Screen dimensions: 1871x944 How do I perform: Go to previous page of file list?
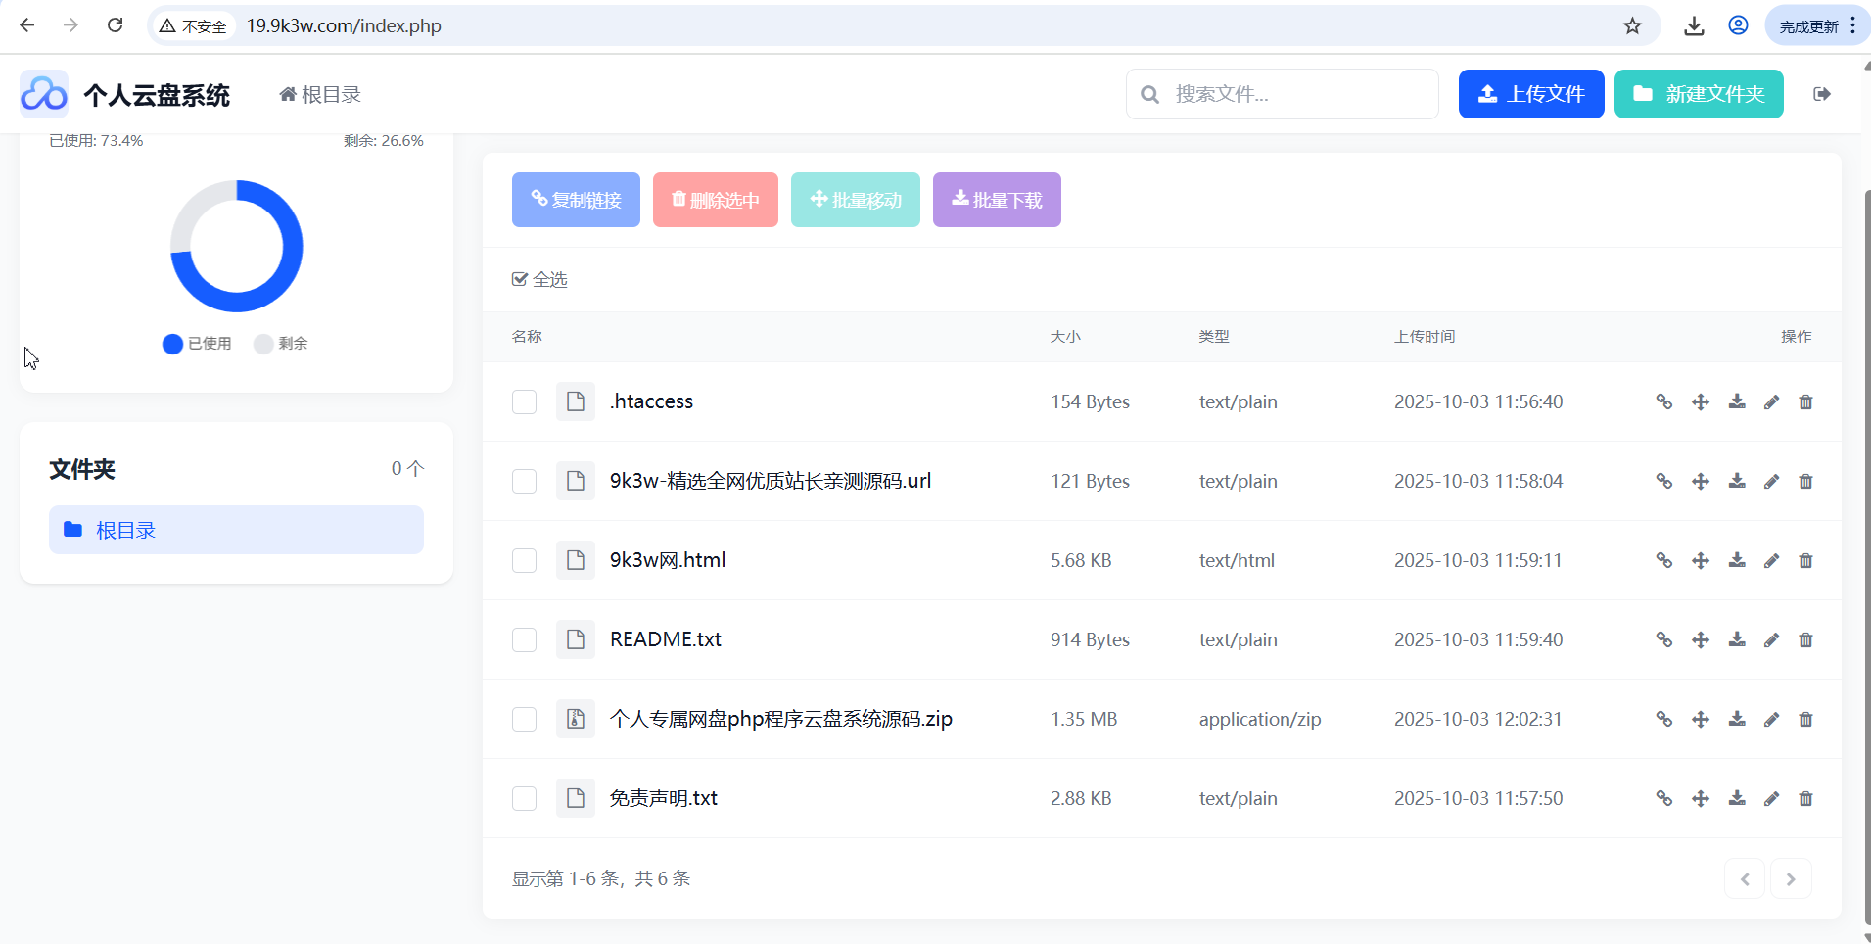(1744, 879)
